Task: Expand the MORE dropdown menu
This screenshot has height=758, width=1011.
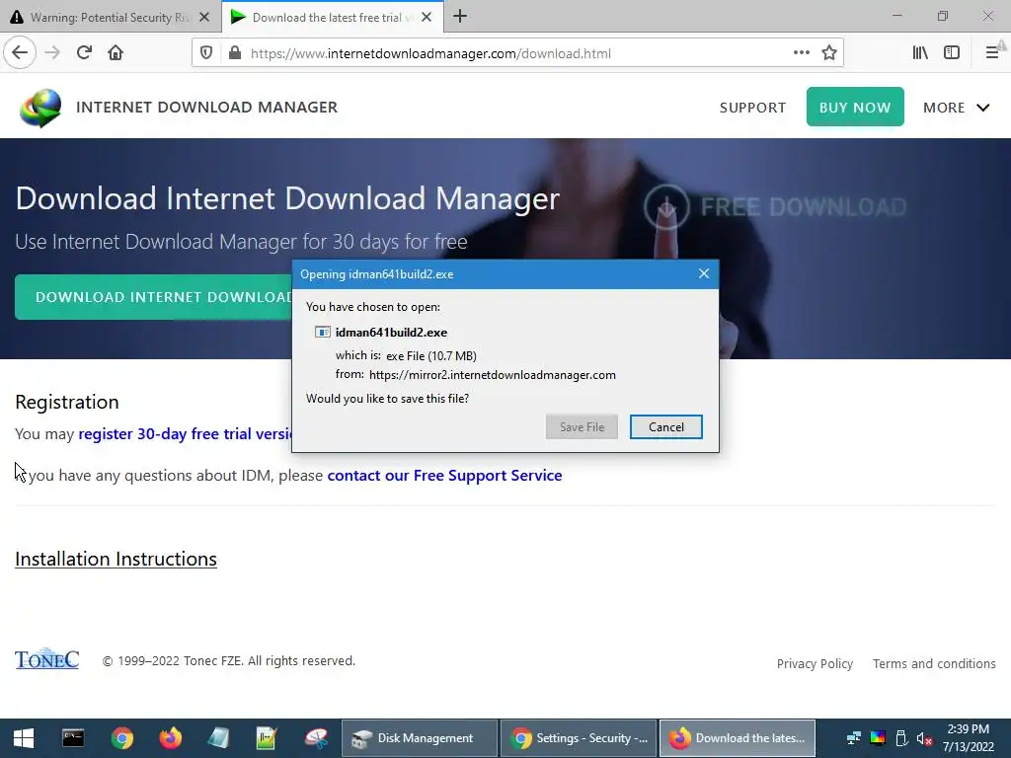Action: click(956, 108)
